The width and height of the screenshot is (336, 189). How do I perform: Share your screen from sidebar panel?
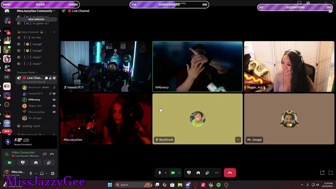23,163
